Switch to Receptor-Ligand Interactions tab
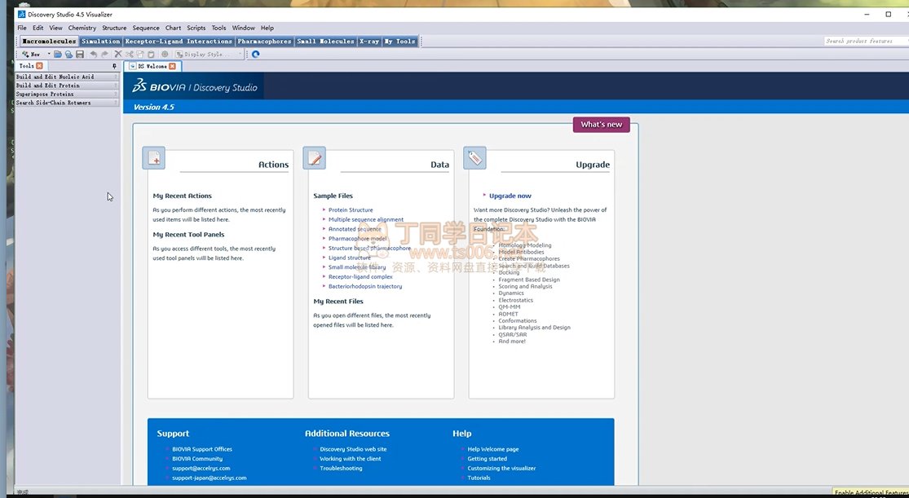This screenshot has height=498, width=909. (179, 42)
